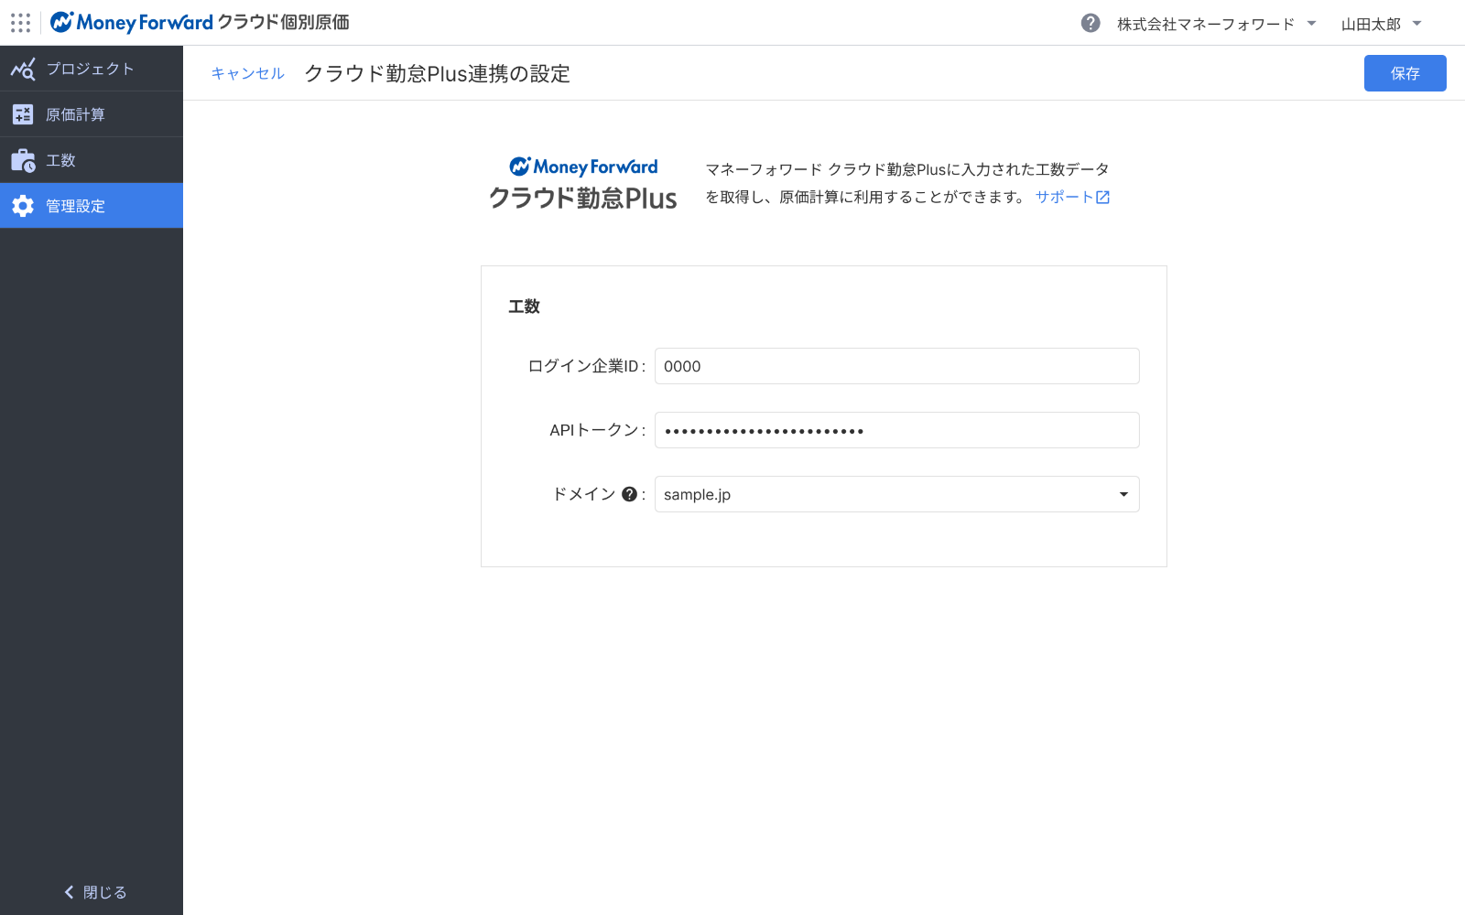
Task: Click the 保存 button
Action: 1405,73
